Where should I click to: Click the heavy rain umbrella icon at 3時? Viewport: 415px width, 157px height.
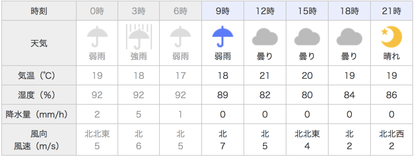(x=139, y=36)
